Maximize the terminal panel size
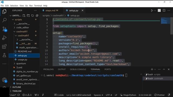Viewport: 173px width, 97px height. pos(164,70)
